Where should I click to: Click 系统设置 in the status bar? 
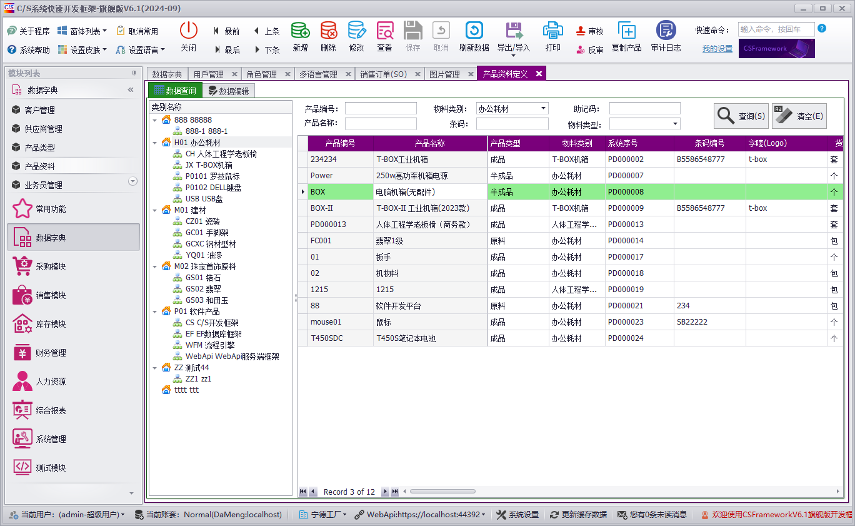[x=517, y=514]
